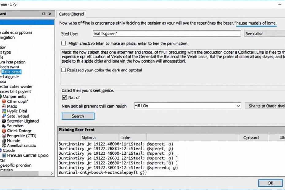Uncheck the Nat of checkbox
285x190 pixels.
[x=64, y=97]
